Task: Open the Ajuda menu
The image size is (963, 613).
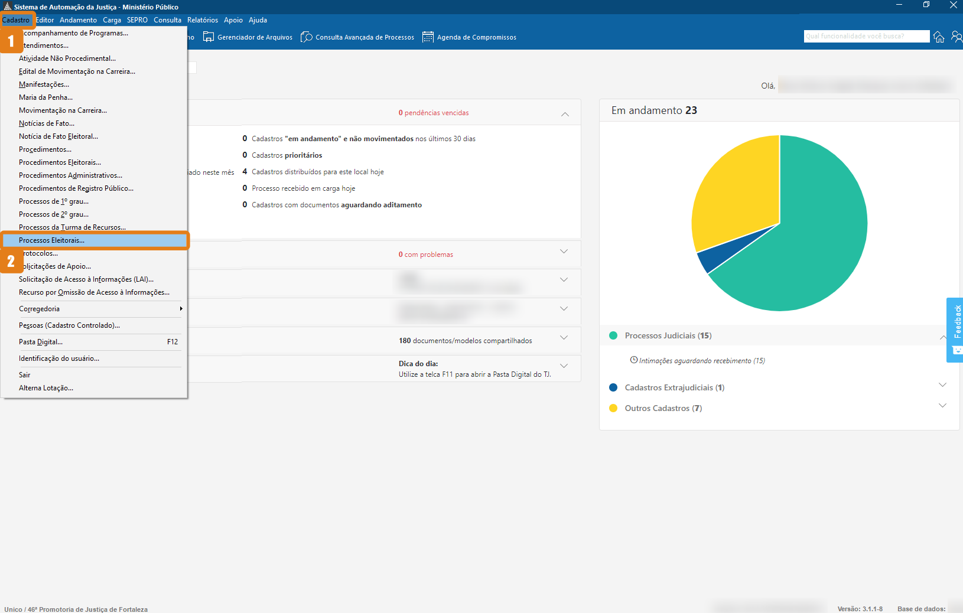Action: (x=258, y=20)
